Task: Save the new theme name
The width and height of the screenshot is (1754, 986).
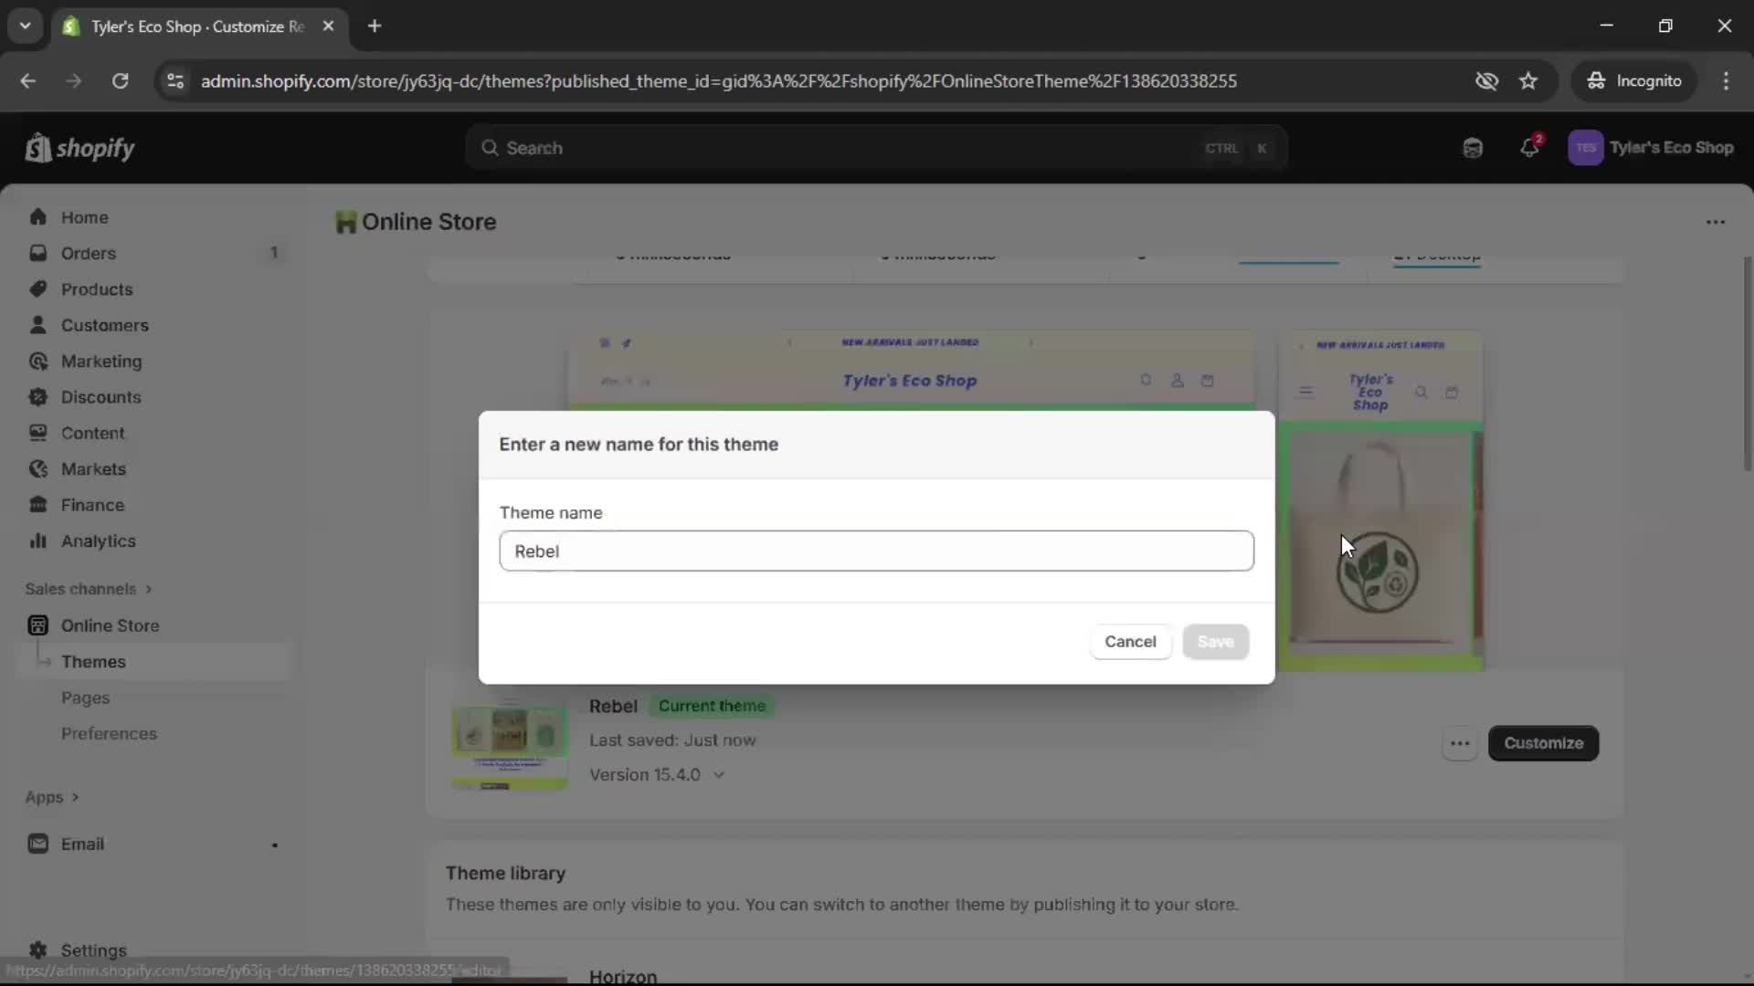Action: point(1216,642)
